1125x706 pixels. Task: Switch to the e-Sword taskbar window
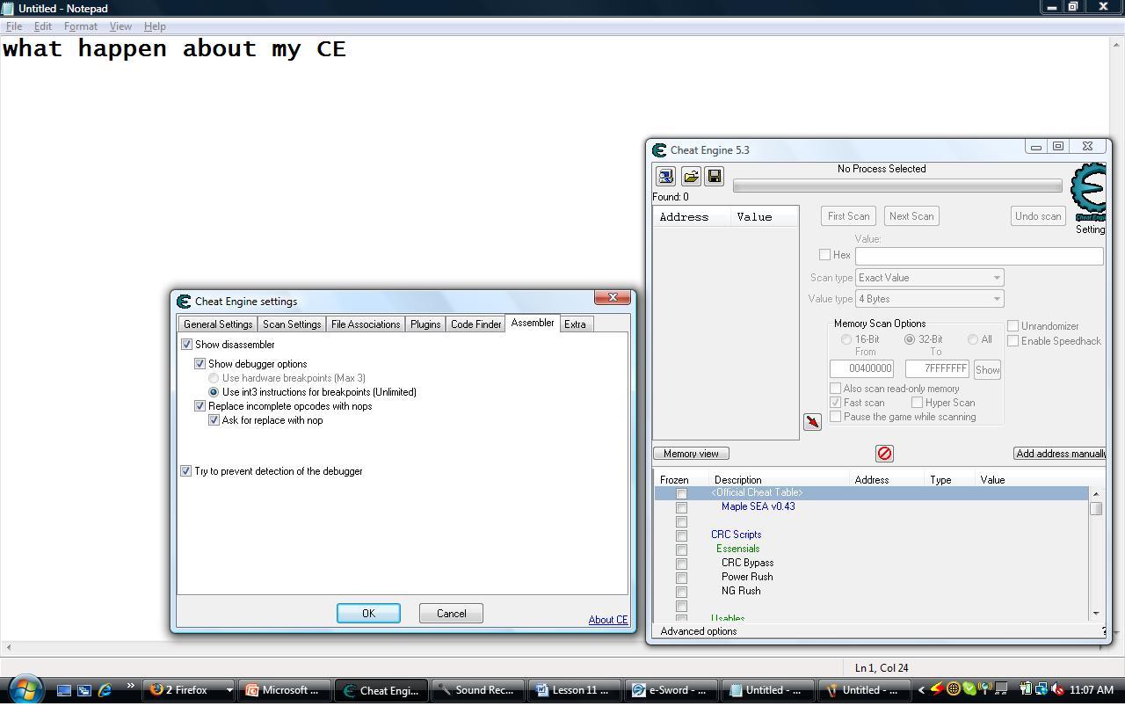[671, 690]
